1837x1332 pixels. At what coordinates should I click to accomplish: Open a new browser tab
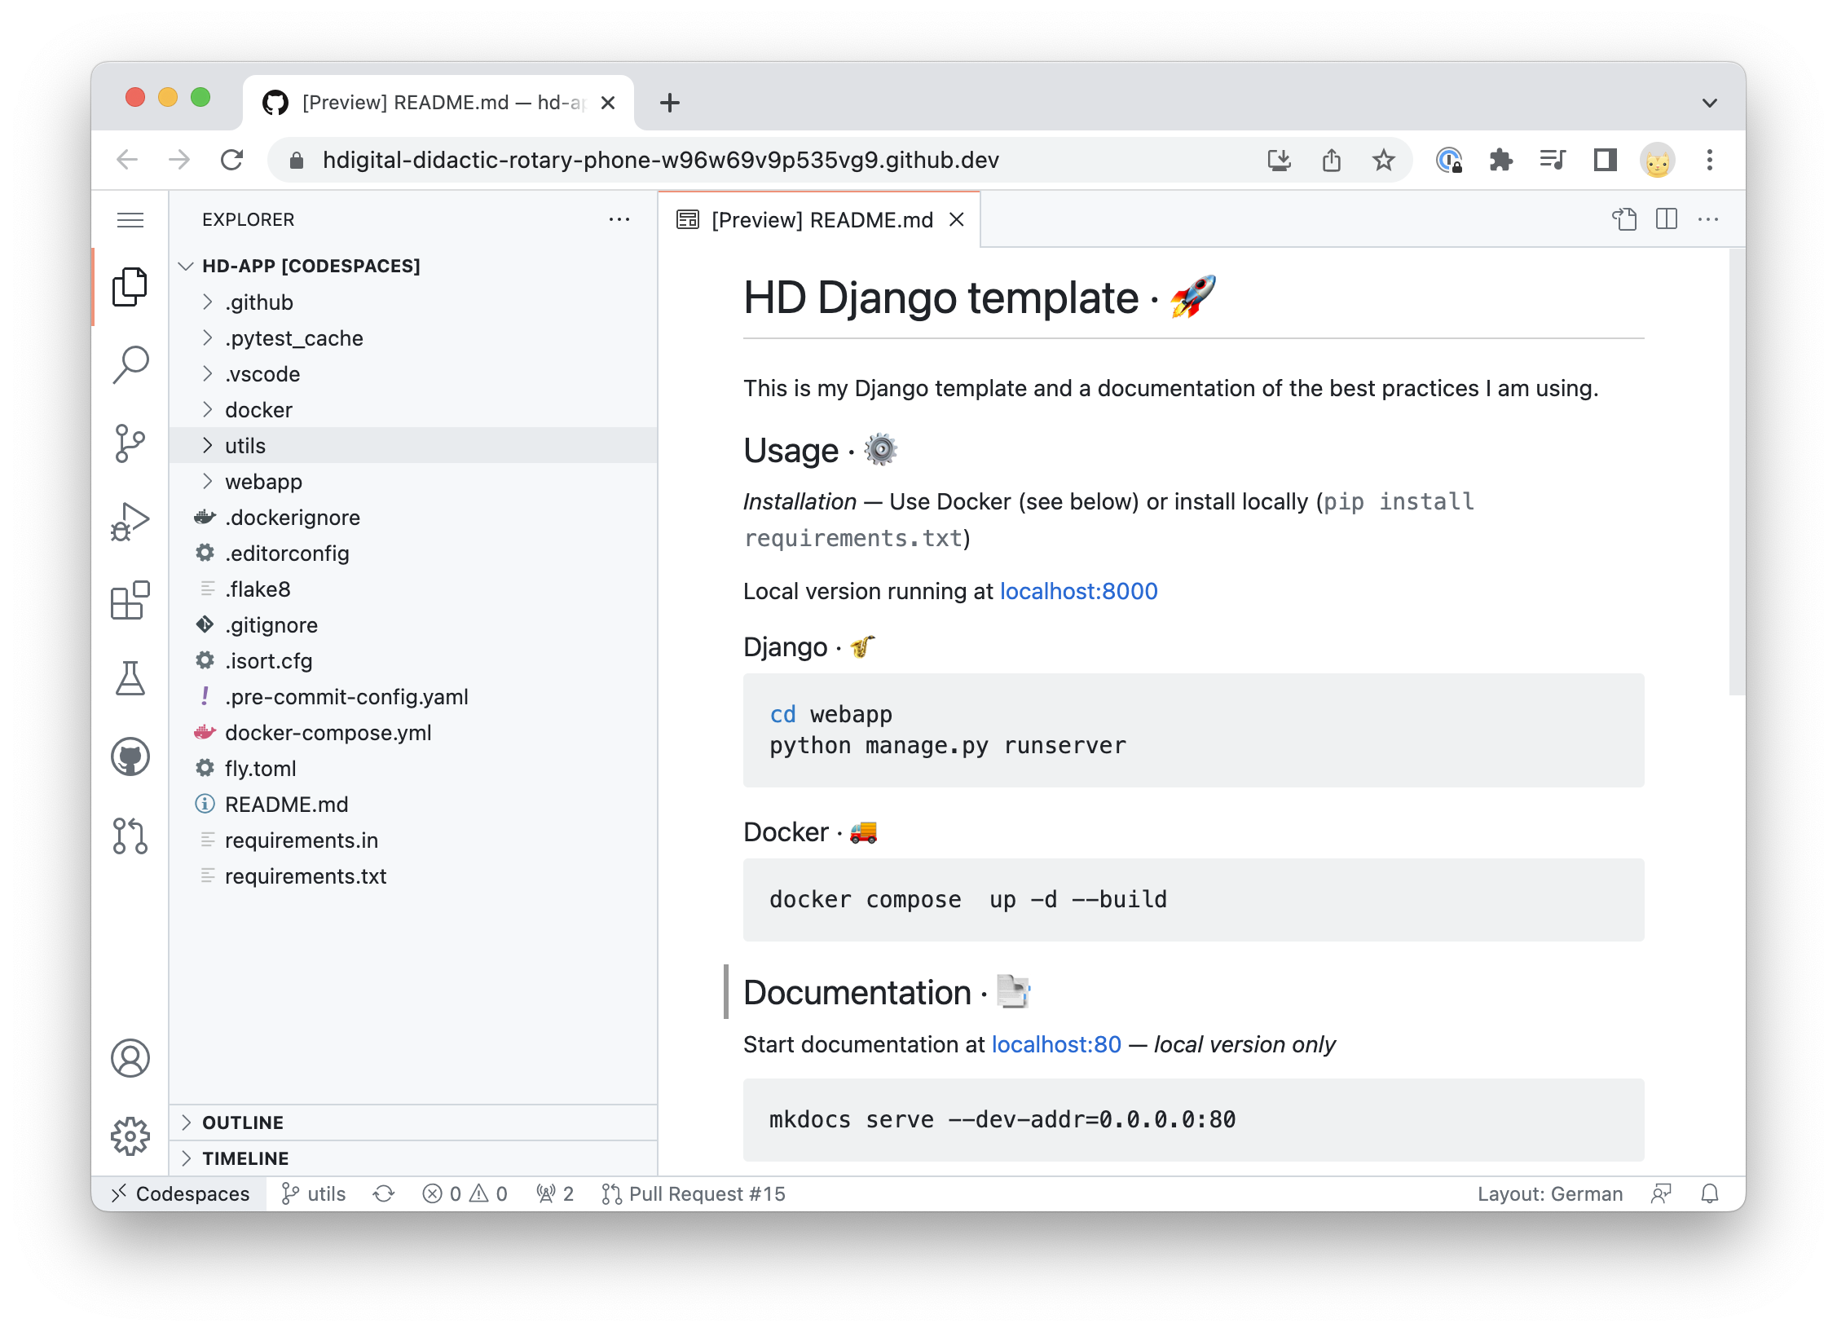point(670,103)
